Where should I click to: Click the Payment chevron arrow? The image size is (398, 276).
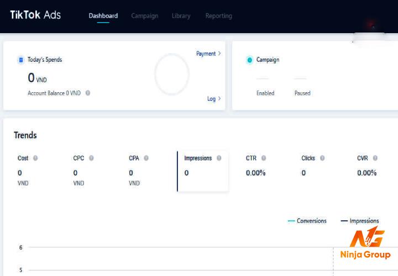(219, 53)
